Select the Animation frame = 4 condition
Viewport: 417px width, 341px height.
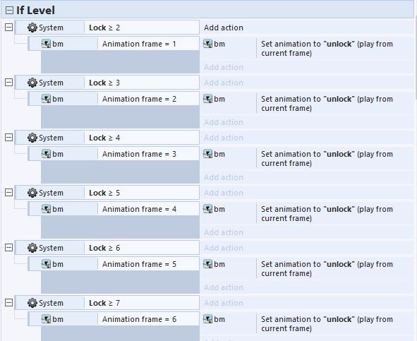pyautogui.click(x=148, y=209)
